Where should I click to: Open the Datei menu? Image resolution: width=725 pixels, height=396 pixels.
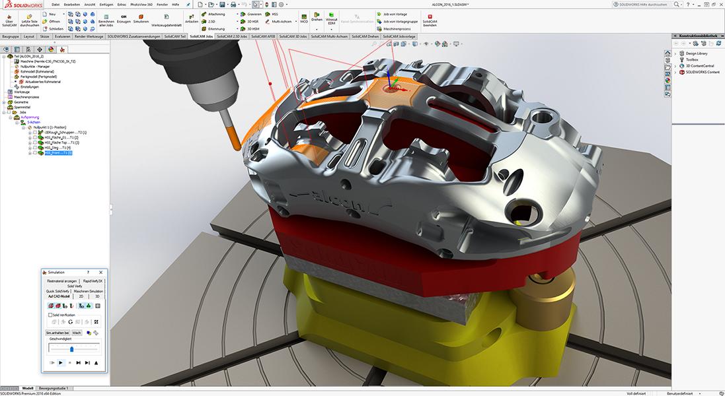[56, 5]
